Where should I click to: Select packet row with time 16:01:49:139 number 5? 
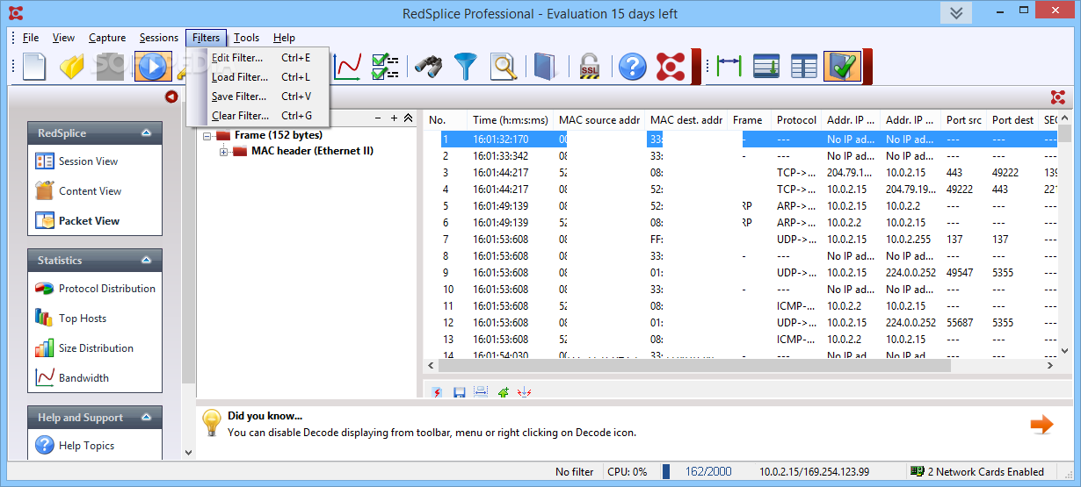tap(741, 206)
